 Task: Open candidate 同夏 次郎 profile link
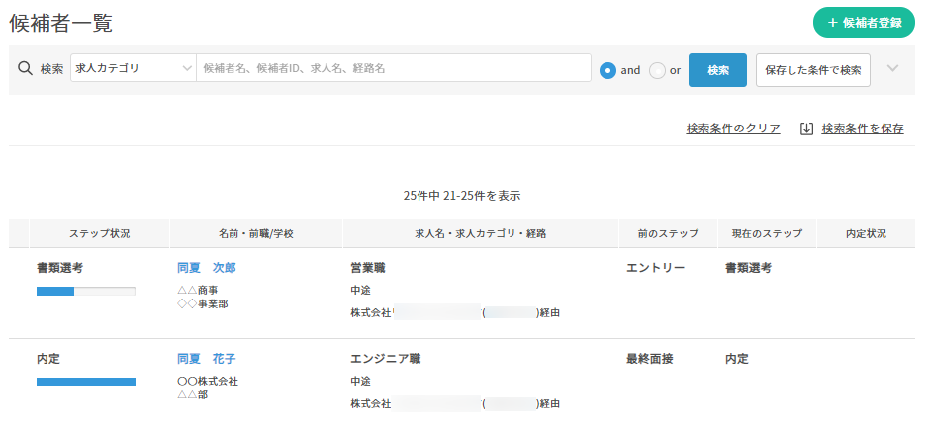[x=206, y=268]
